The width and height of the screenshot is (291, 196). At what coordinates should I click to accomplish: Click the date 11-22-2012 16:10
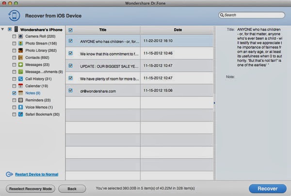pos(158,41)
